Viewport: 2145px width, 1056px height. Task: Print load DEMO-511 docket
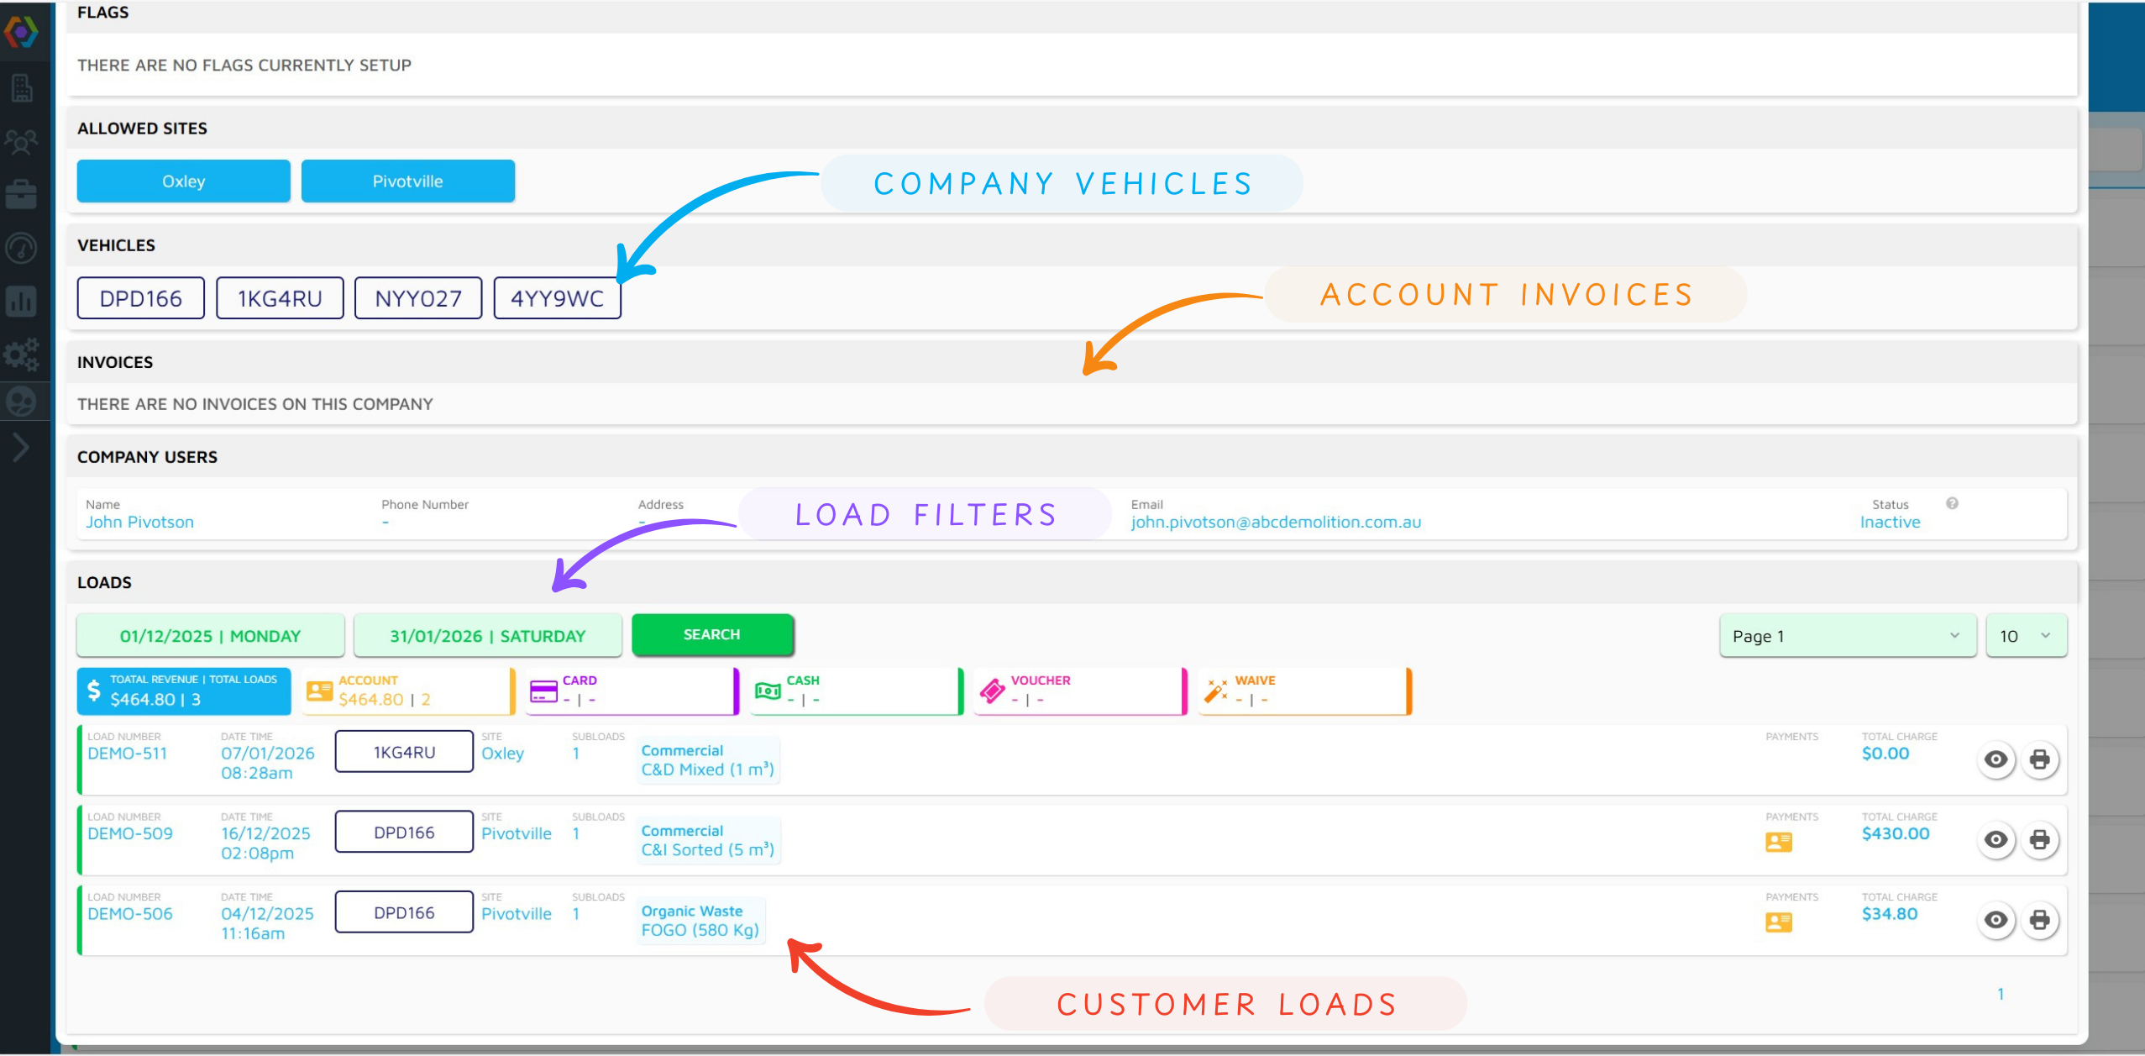pos(2039,759)
